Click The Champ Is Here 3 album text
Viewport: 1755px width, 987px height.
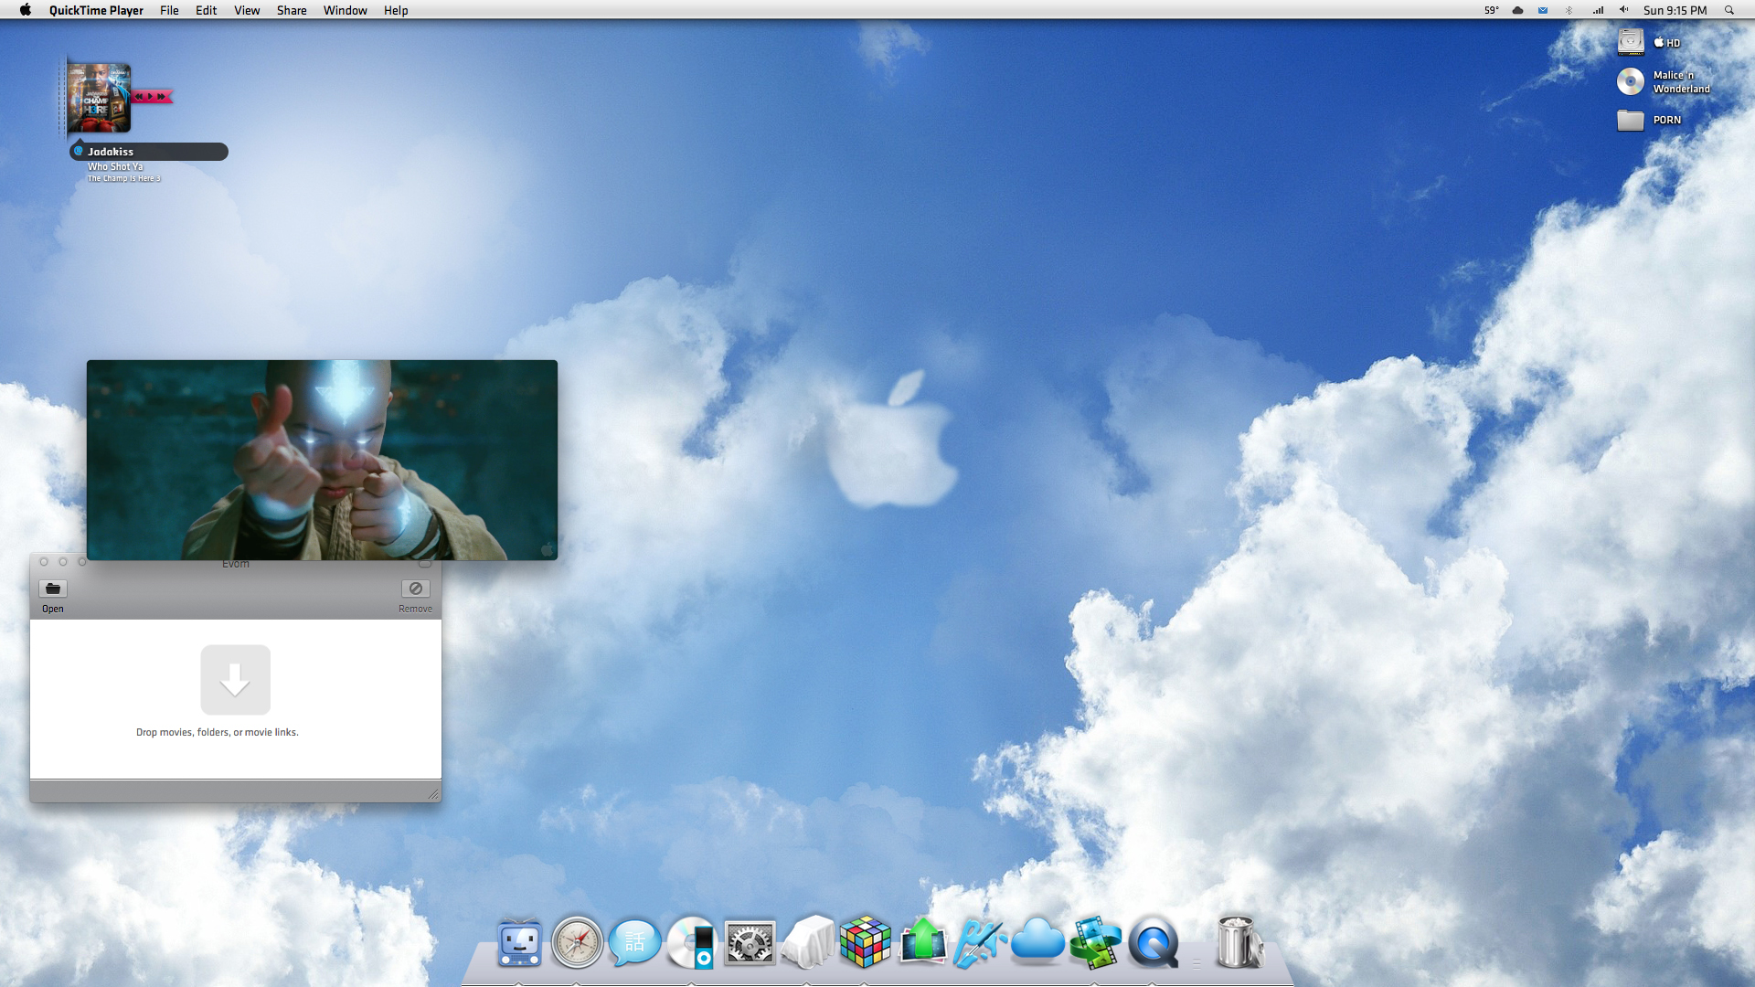point(123,178)
